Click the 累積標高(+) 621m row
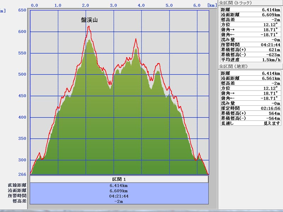The width and height of the screenshot is (283, 212). 250,49
